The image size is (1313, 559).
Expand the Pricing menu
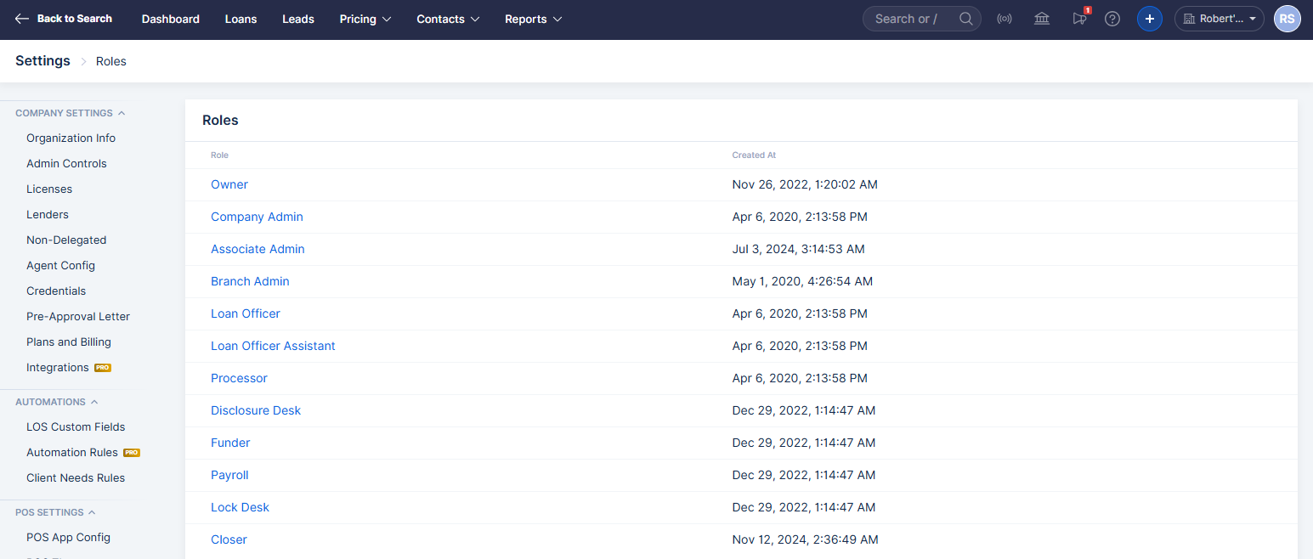(x=365, y=19)
